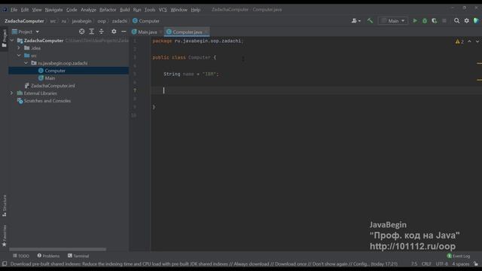Click Computer breadcrumb in navigation bar
Image resolution: width=482 pixels, height=271 pixels.
[146, 21]
